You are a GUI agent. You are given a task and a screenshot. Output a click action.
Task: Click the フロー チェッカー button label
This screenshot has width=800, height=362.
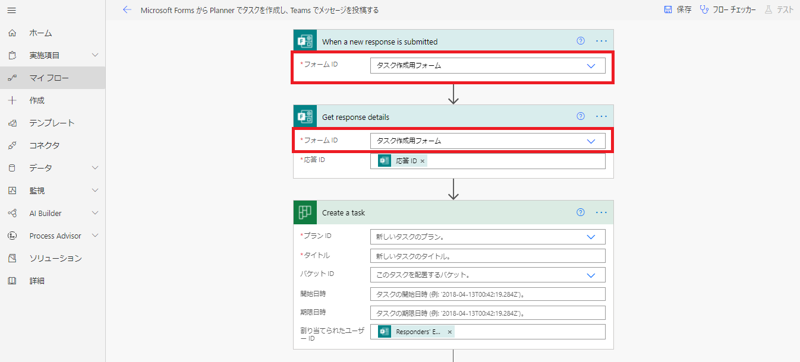tap(735, 10)
